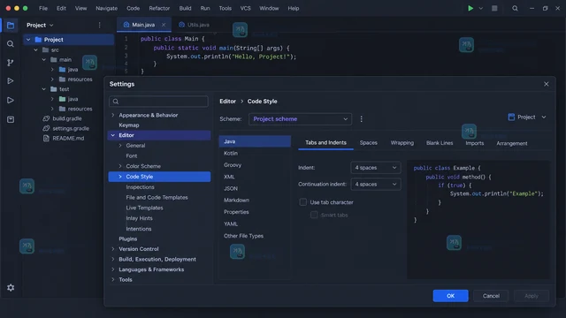
Task: Click the Apply button
Action: pyautogui.click(x=532, y=296)
